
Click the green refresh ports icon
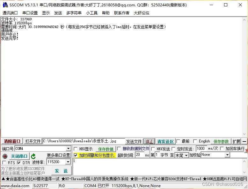[33, 156]
